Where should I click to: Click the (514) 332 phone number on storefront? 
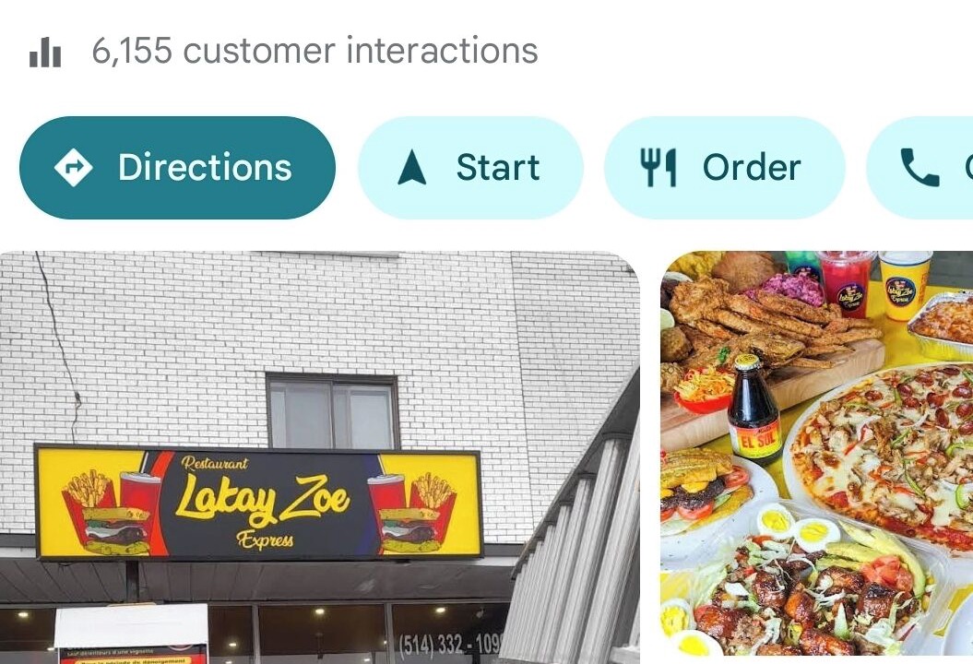coord(450,645)
